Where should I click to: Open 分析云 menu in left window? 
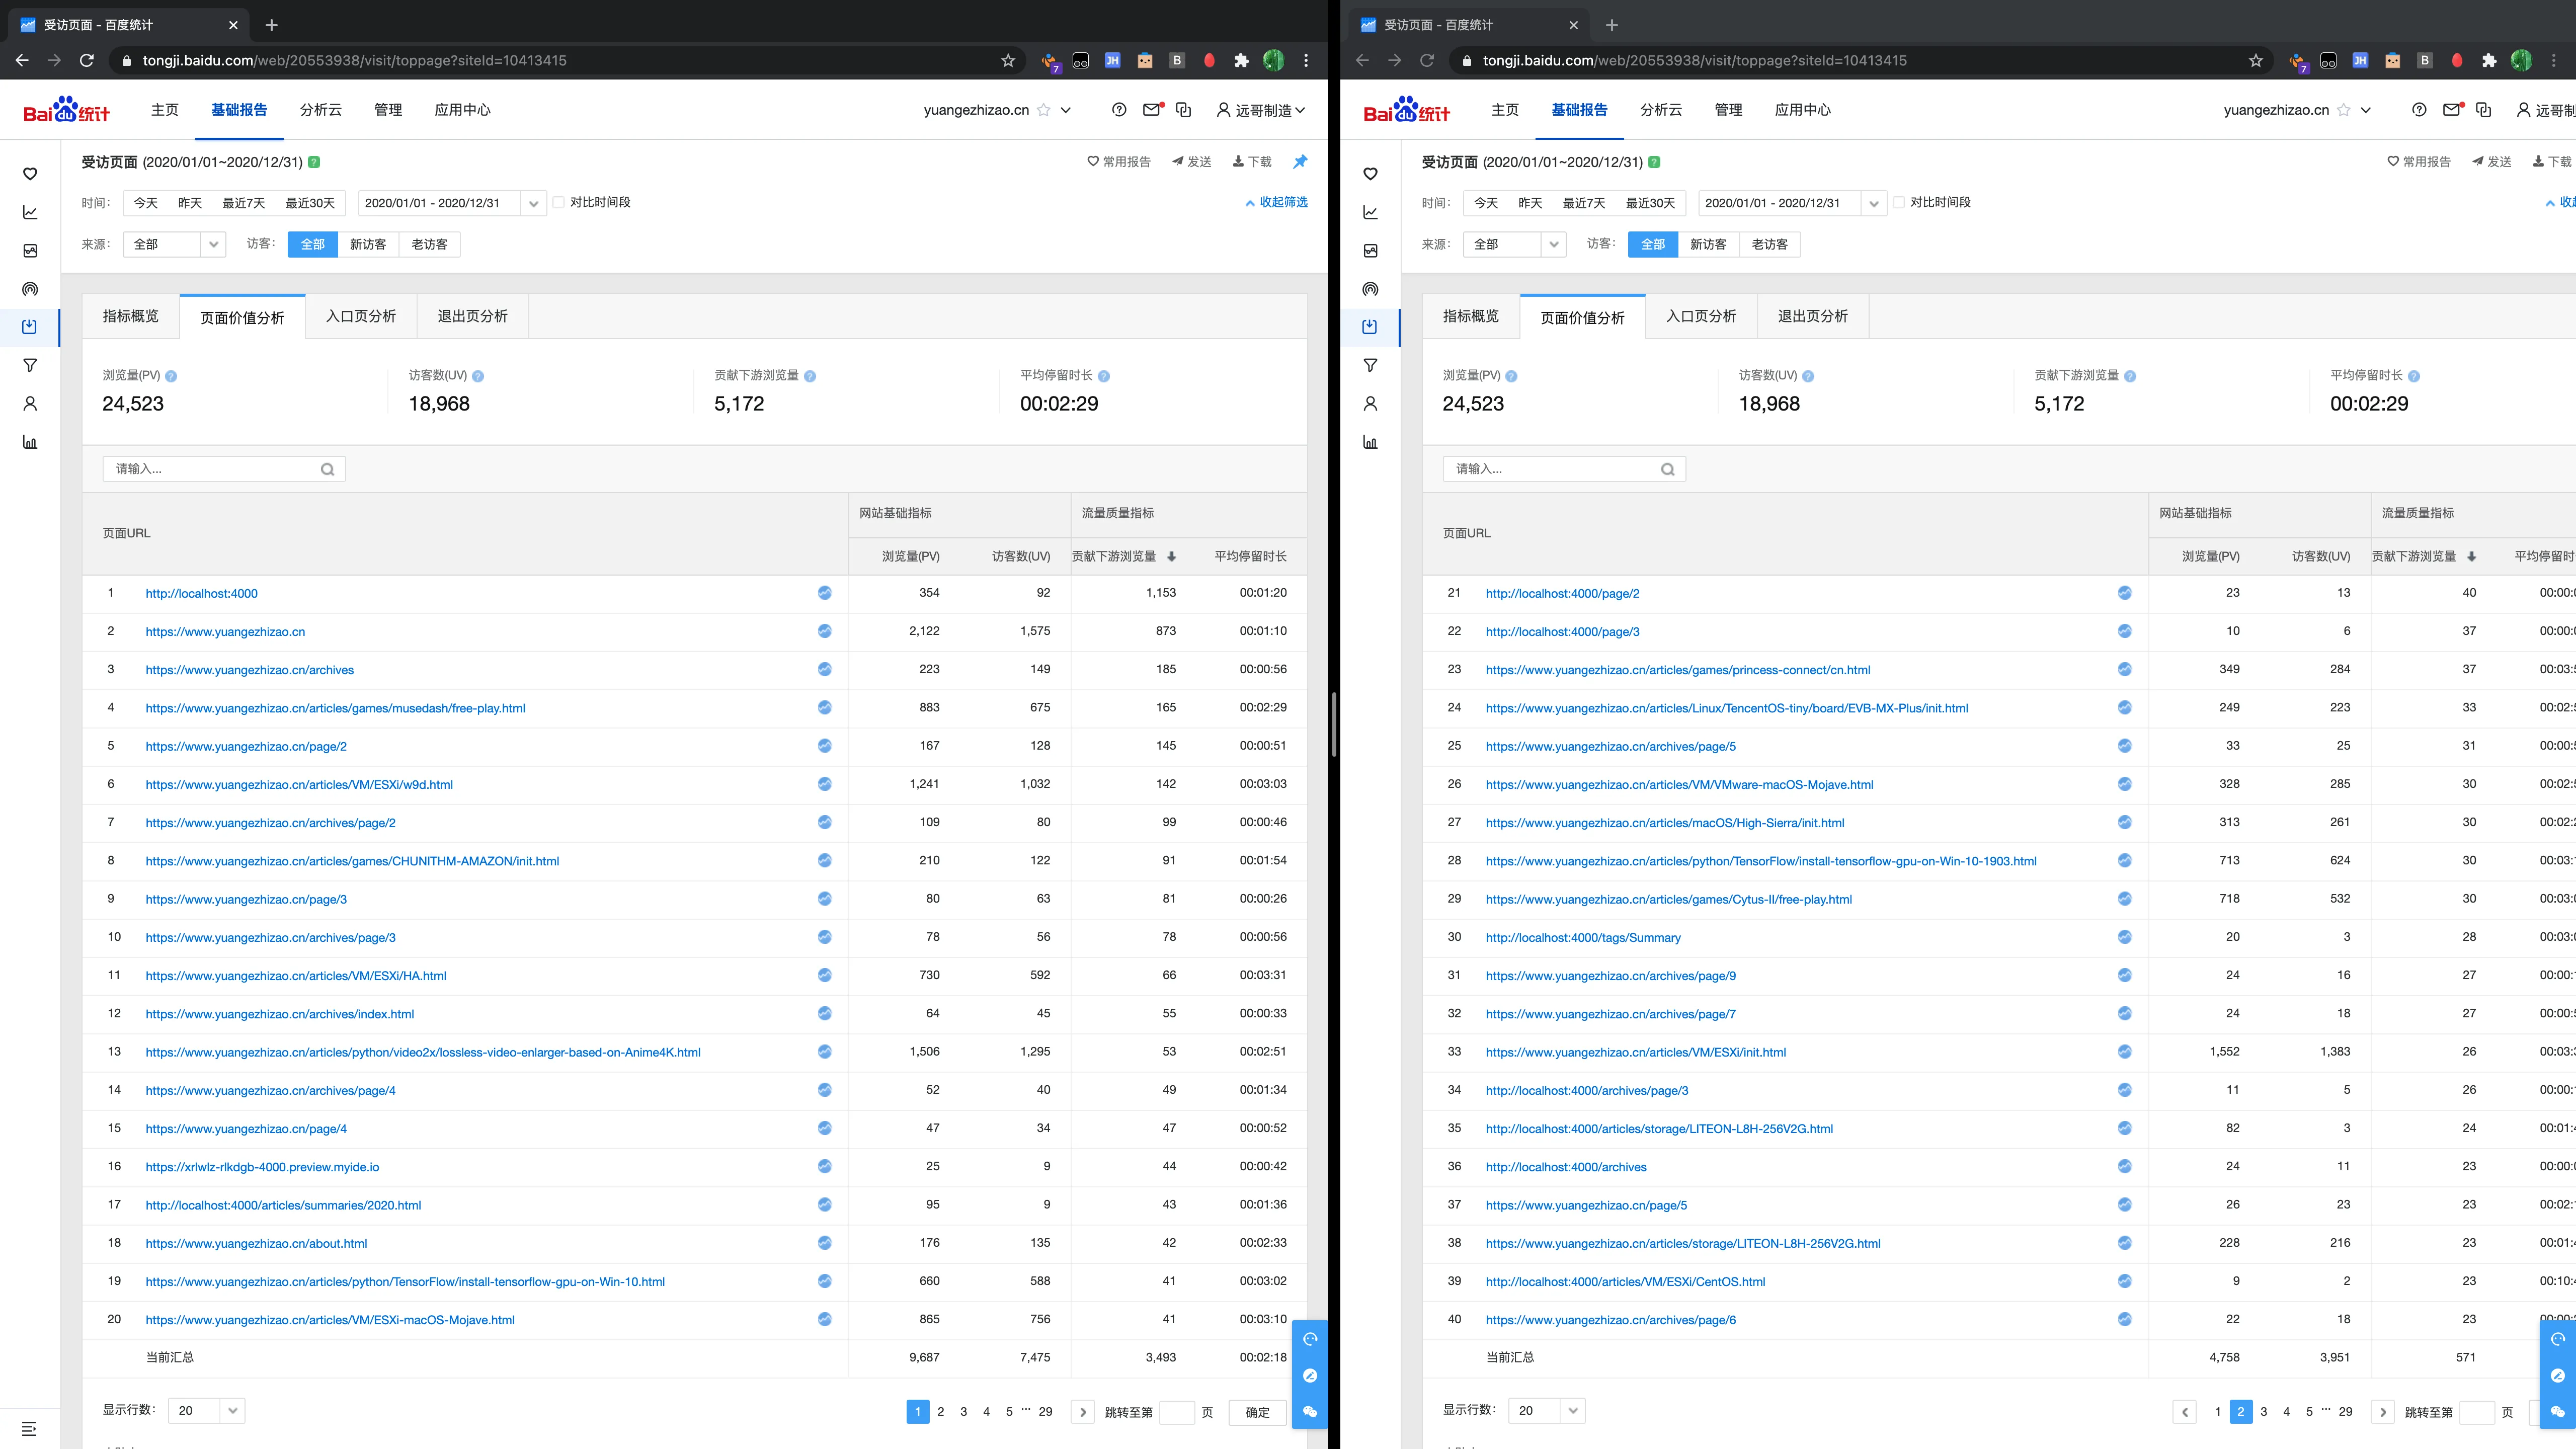tap(321, 110)
